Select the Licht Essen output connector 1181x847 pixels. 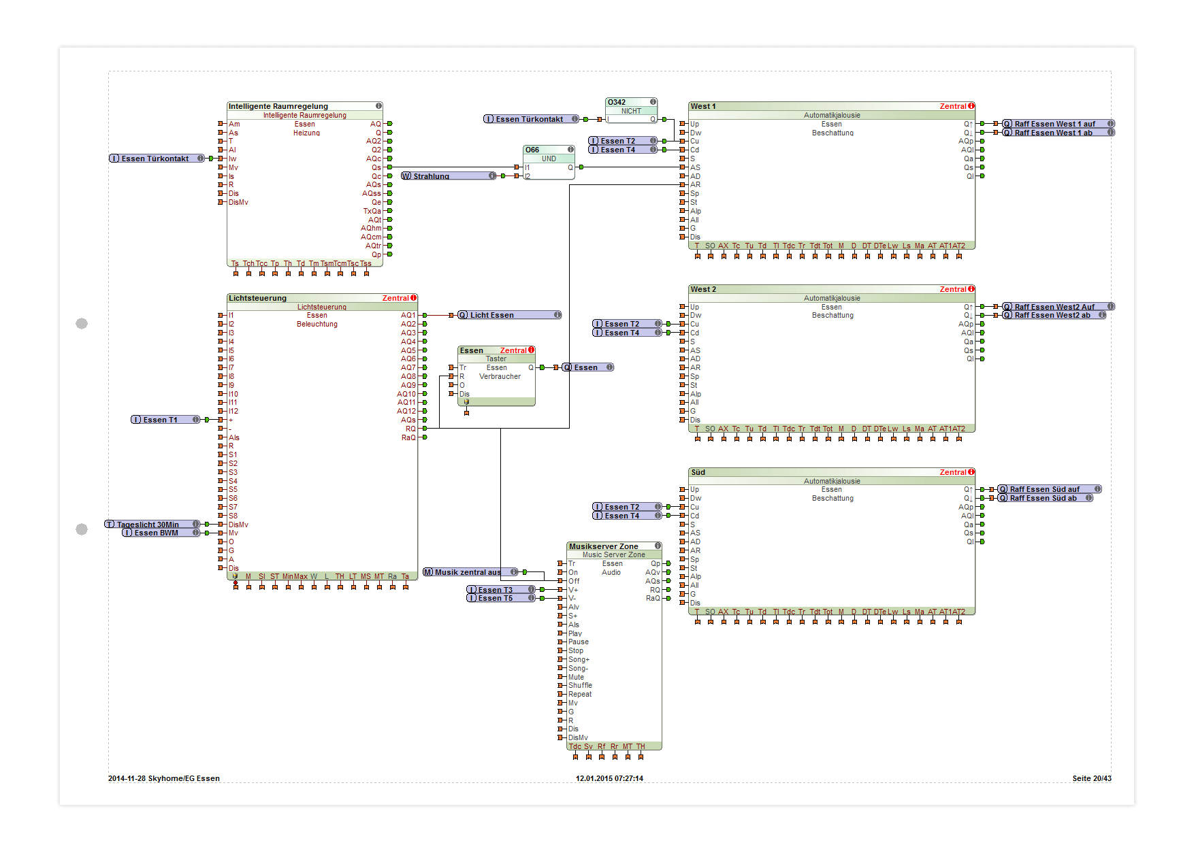pyautogui.click(x=508, y=315)
